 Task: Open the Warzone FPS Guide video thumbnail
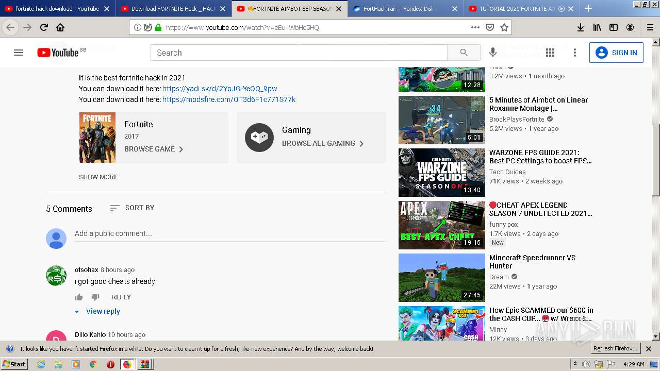[442, 173]
